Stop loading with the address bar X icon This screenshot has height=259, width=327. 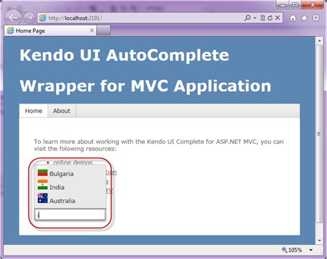277,18
